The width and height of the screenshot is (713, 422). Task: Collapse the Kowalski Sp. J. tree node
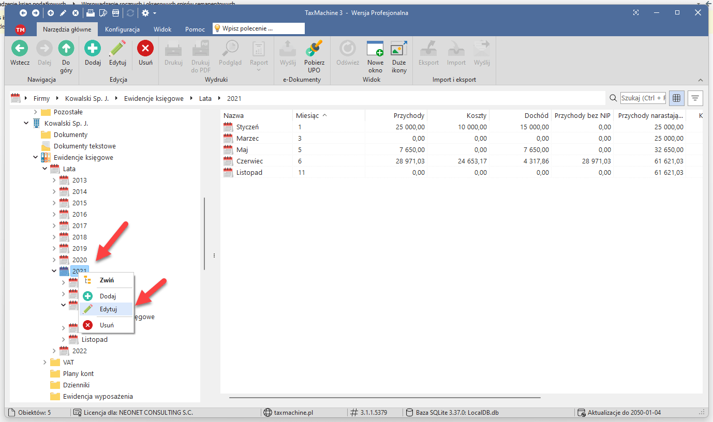click(26, 124)
